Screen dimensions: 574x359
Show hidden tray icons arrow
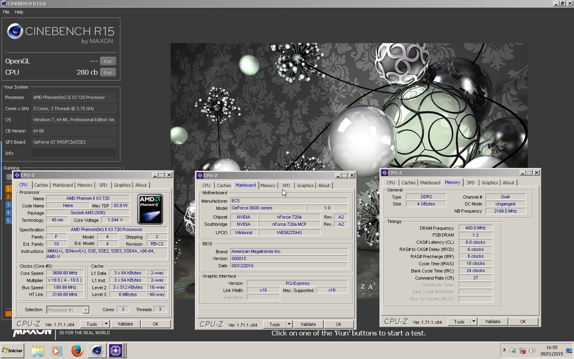pyautogui.click(x=504, y=350)
